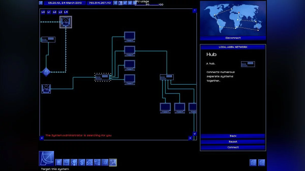This screenshot has width=305, height=171.
Task: Open the finances dollar sign icon
Action: [82, 162]
